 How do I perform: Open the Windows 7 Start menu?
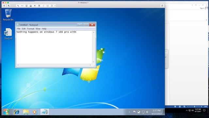click(6, 112)
